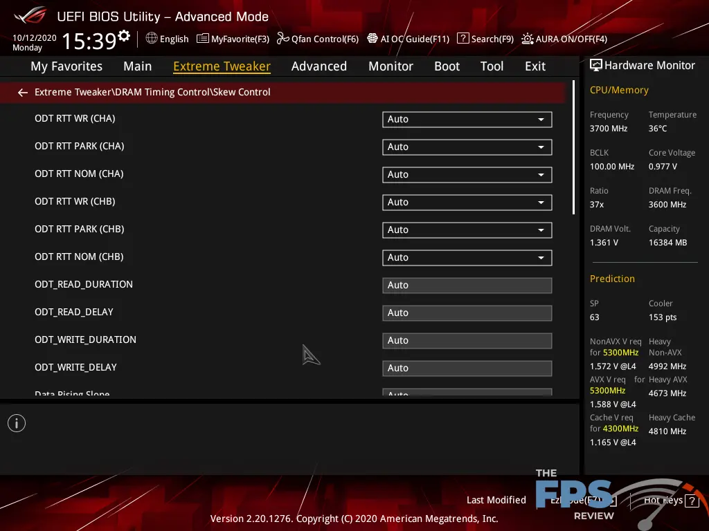Click the date 10/12/2020 text

click(x=35, y=38)
